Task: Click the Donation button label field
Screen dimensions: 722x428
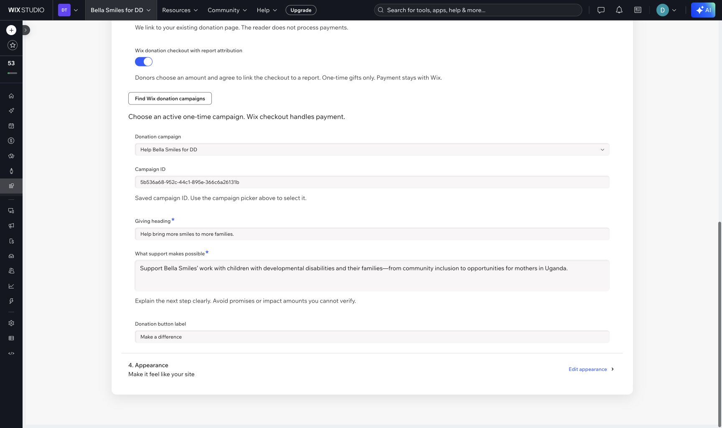Action: (x=372, y=337)
